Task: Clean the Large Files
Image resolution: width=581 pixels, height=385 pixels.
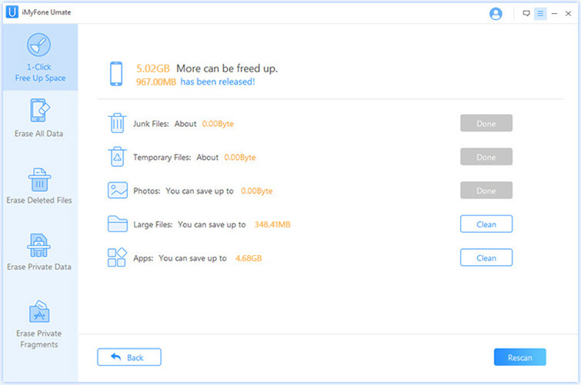Action: [486, 224]
